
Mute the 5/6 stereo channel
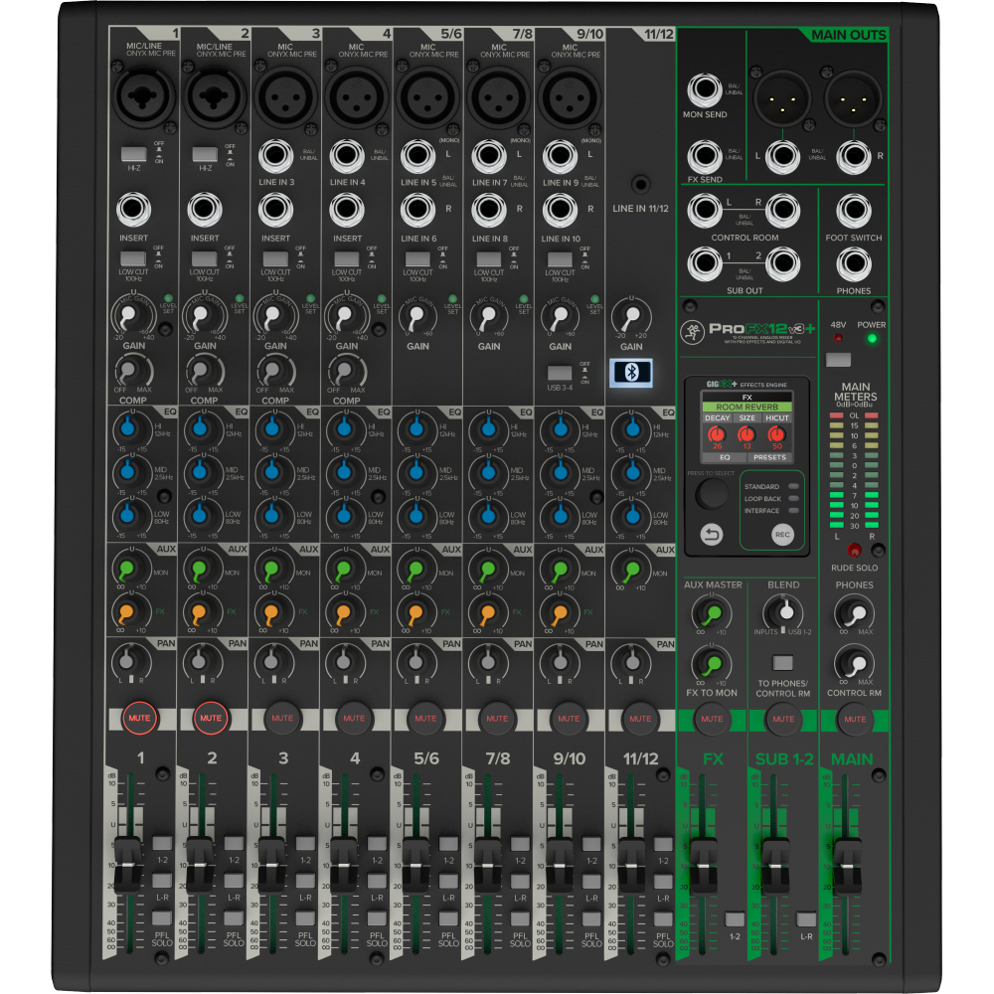tap(424, 719)
